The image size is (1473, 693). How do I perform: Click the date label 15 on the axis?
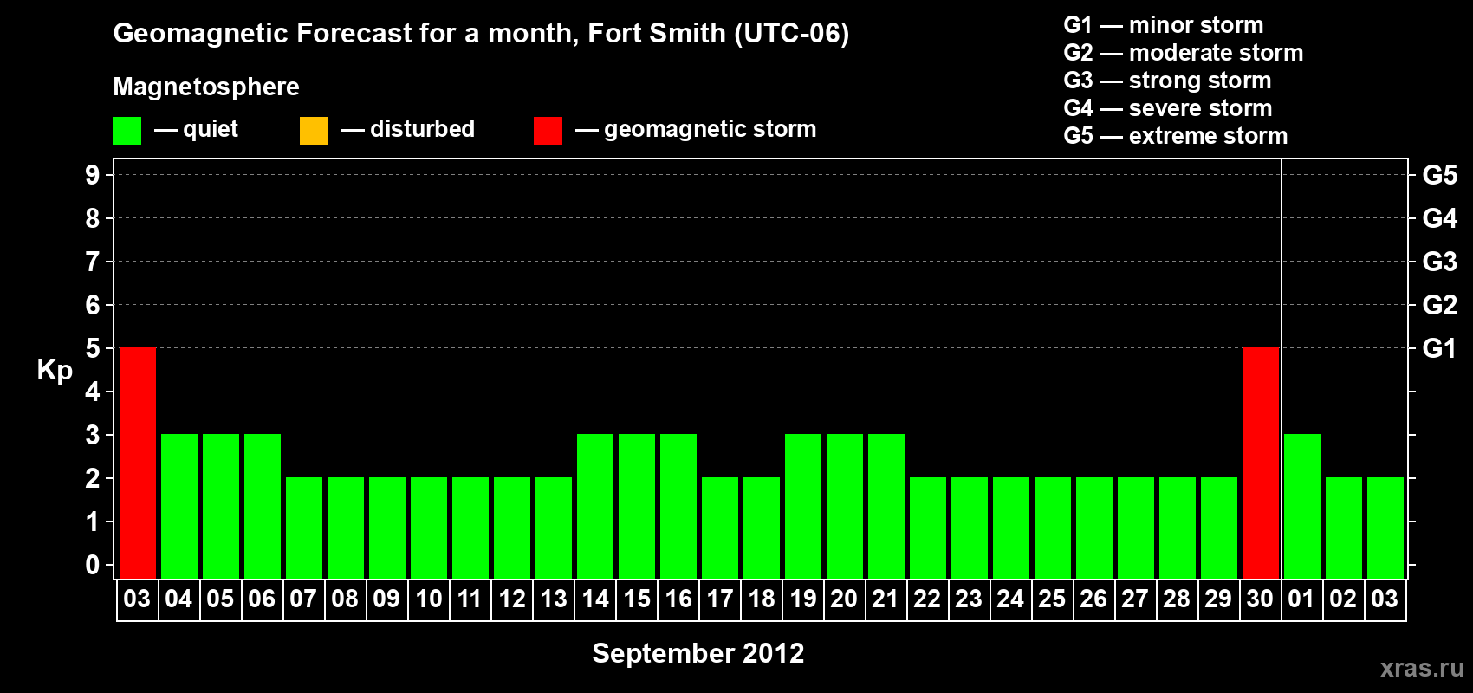pos(636,599)
